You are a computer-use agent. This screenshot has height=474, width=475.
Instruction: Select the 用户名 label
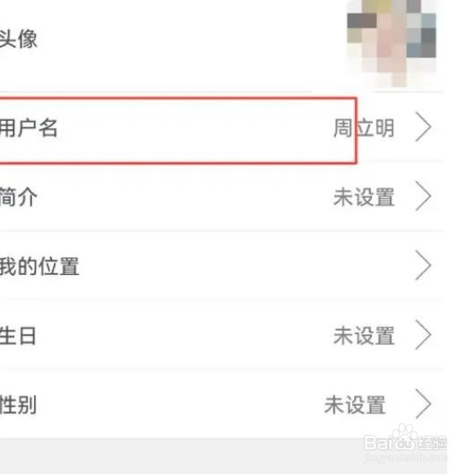29,128
